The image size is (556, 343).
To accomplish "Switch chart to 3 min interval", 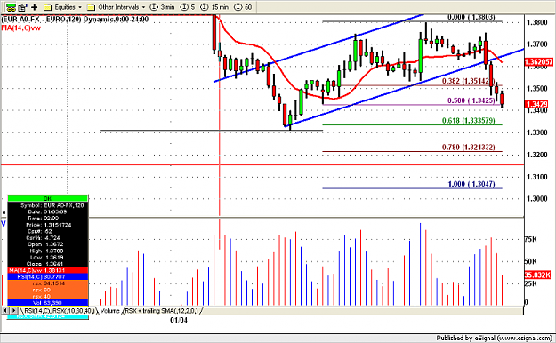I will click(163, 7).
